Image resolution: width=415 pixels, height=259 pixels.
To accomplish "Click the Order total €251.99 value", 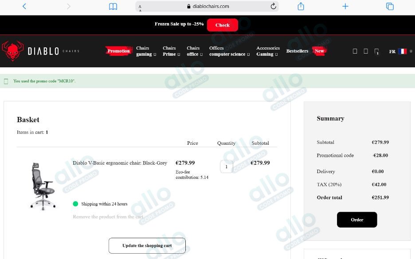I will tap(380, 197).
